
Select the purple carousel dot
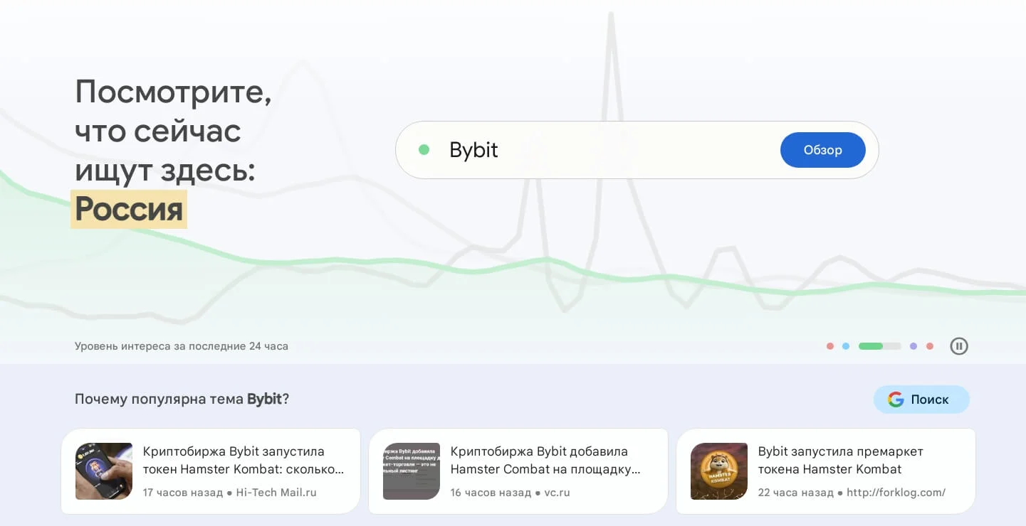[x=914, y=346]
